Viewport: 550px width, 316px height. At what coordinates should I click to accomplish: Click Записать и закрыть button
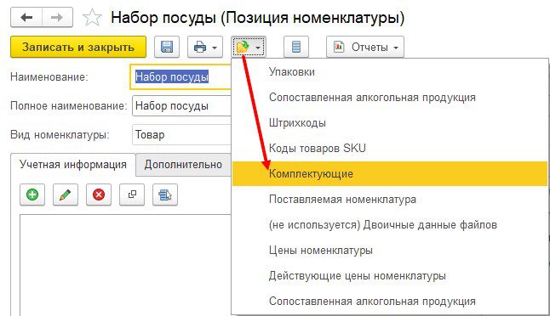coord(78,47)
